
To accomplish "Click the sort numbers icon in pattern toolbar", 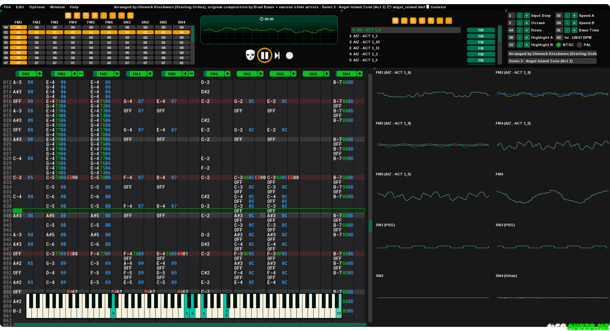I will pyautogui.click(x=130, y=16).
